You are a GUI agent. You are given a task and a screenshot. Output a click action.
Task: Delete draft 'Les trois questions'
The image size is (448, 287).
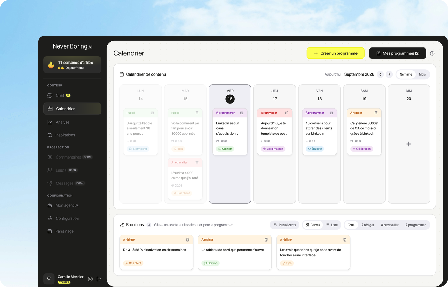[x=345, y=240]
